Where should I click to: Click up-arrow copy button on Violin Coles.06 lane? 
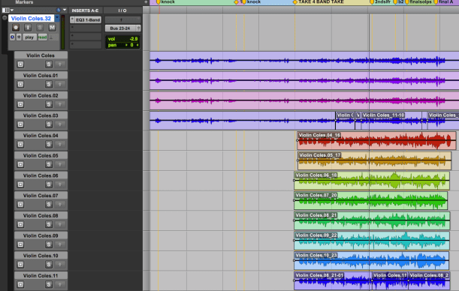click(x=60, y=184)
